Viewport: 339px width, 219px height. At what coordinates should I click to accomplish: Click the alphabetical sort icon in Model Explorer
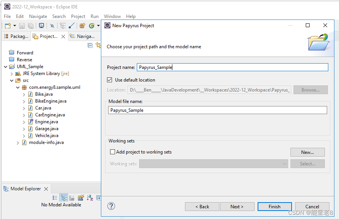point(90,198)
